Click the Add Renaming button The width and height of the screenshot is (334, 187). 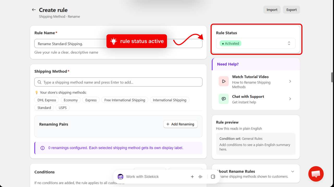coord(181,124)
